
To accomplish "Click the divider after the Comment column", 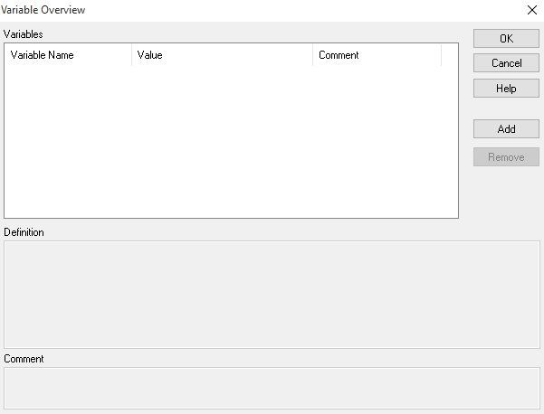I will (x=441, y=55).
